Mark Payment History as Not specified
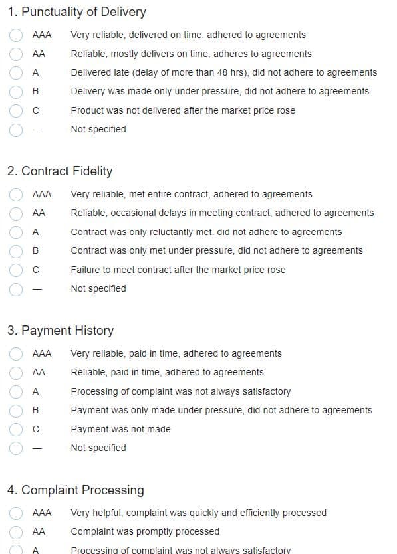This screenshot has height=554, width=397. point(16,448)
